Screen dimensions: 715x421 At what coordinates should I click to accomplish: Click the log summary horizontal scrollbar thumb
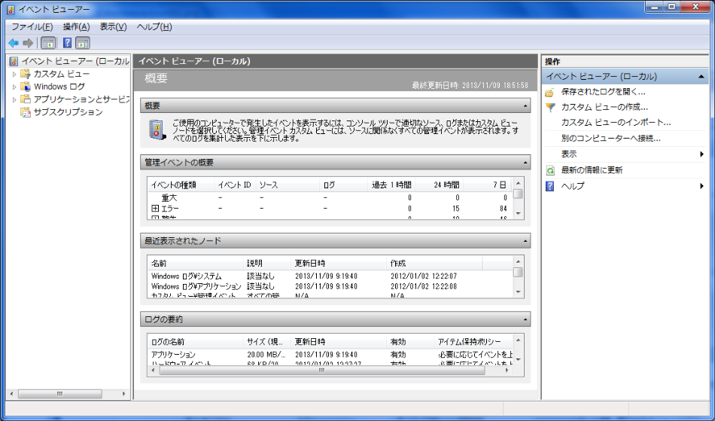tap(322, 371)
